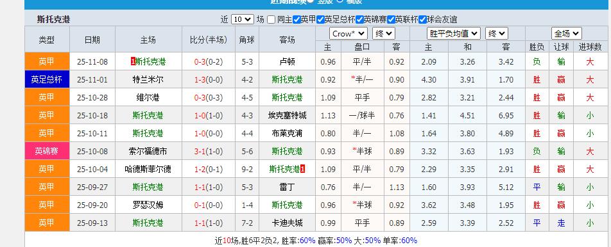Click away odds 5.12 in 雷丁 row
The height and width of the screenshot is (247, 611).
506,187
